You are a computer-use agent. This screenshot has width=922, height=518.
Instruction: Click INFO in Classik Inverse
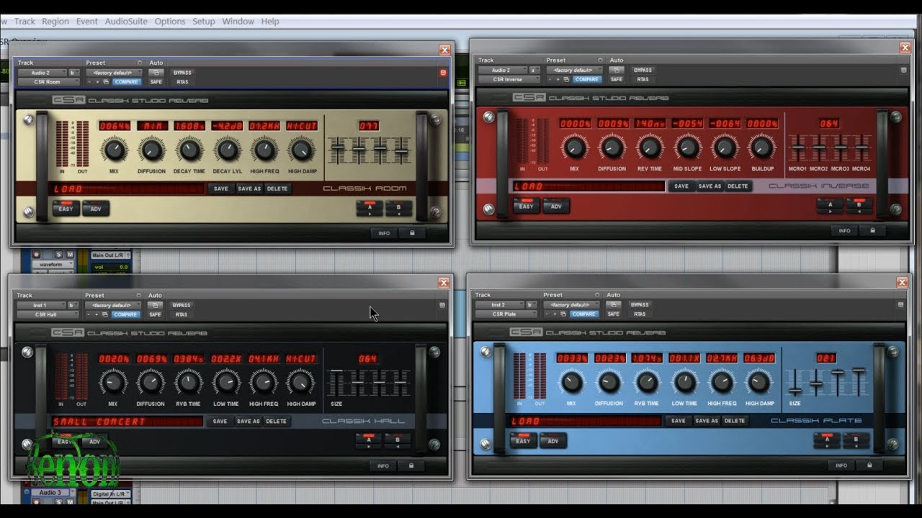point(843,231)
